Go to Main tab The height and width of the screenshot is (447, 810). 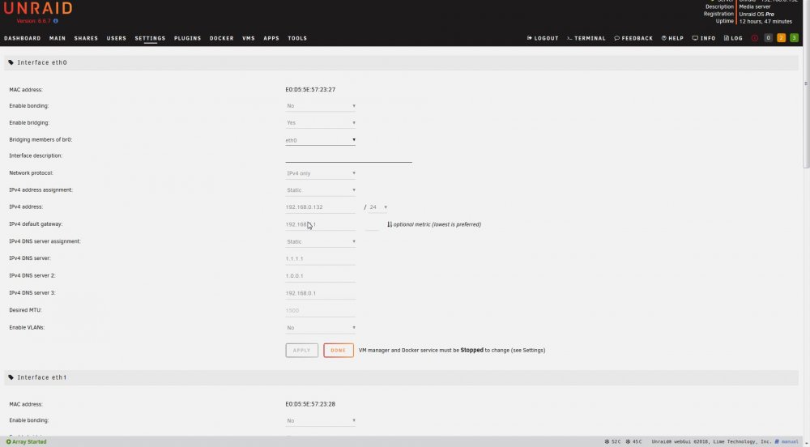[x=58, y=38]
